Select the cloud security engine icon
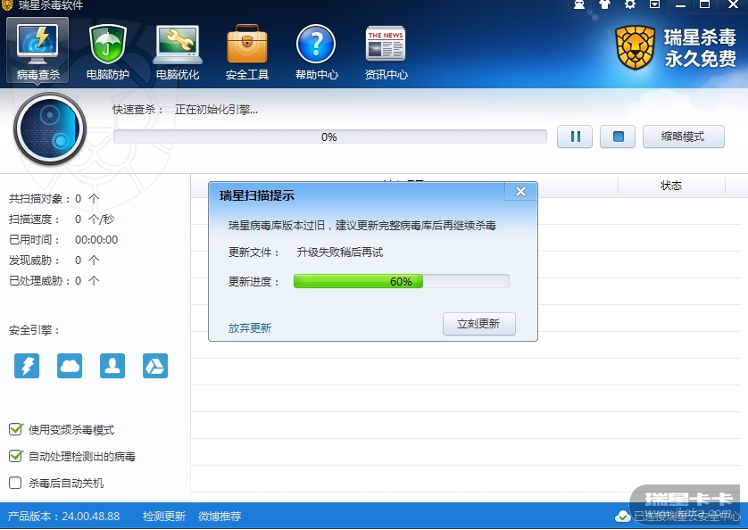748x530 pixels. [x=70, y=366]
